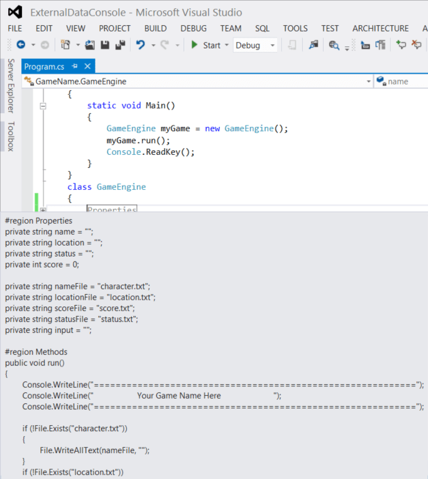The height and width of the screenshot is (479, 428).
Task: Click the comment out selected lines icon
Action: point(380,45)
